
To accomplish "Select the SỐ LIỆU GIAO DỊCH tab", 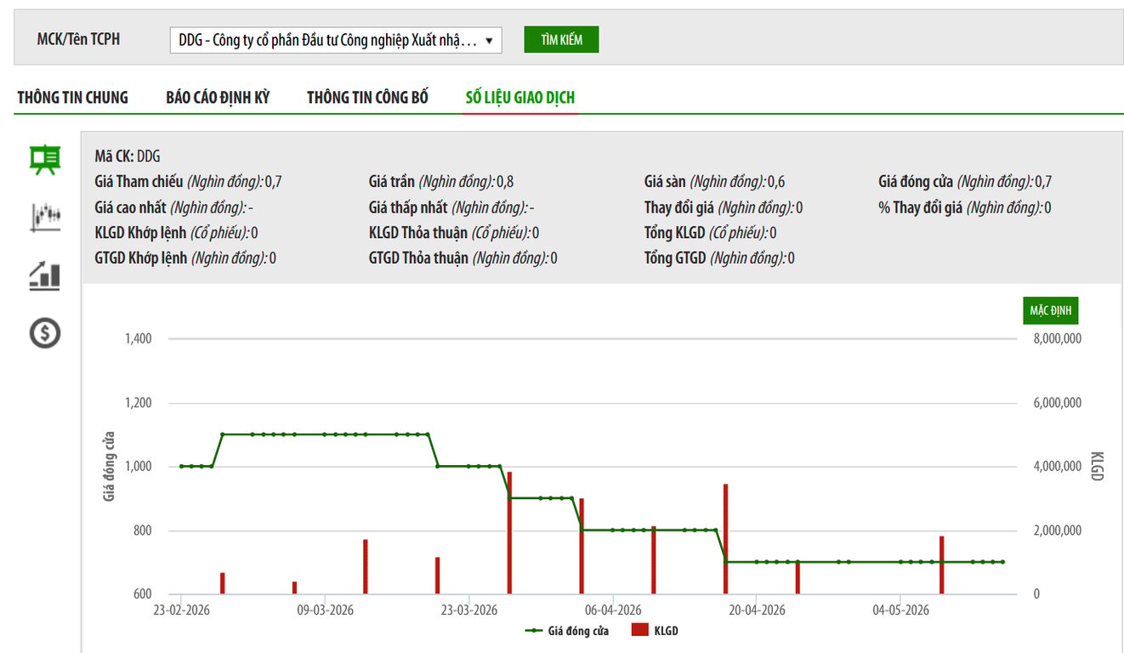I will pos(520,97).
